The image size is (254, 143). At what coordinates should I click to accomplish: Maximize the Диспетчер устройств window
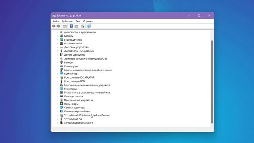coord(199,15)
